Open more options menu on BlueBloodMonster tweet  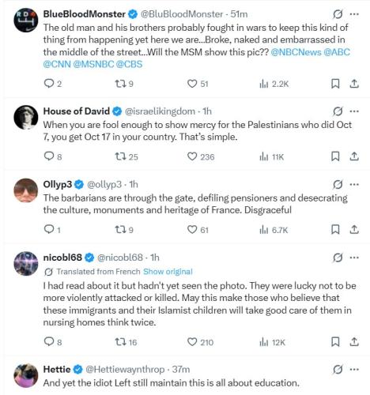pos(354,14)
